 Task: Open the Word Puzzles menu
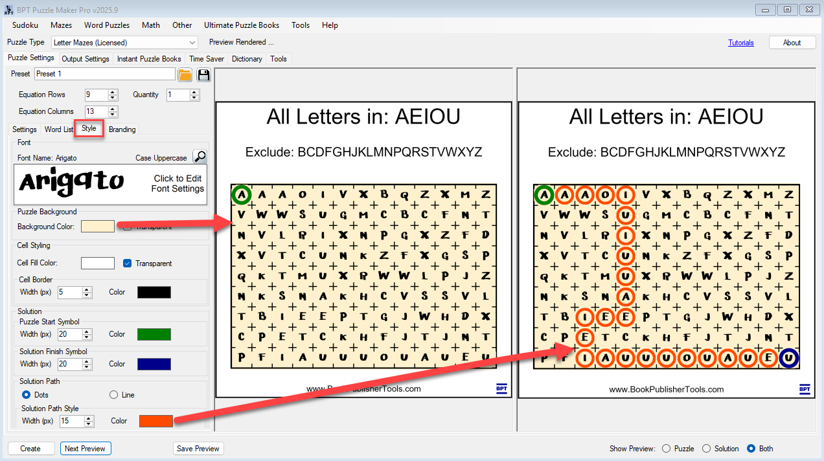[107, 25]
